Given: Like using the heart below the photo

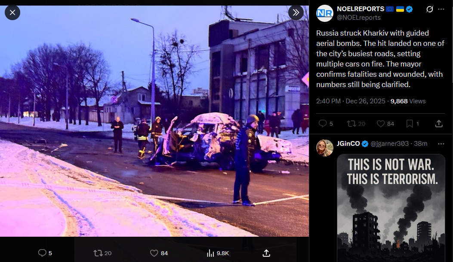Looking at the screenshot, I should [x=159, y=253].
